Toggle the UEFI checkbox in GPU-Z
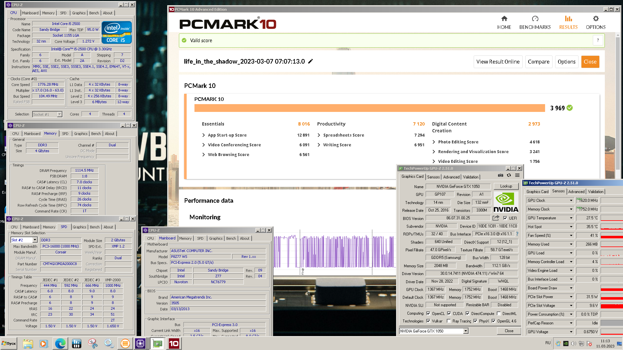Screen dimensions: 623x350 505,218
